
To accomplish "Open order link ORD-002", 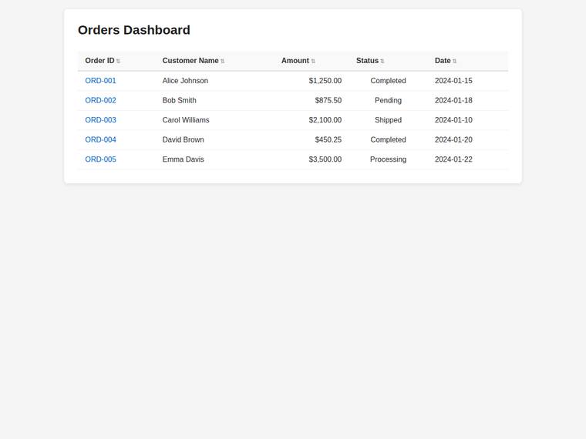I will (x=100, y=100).
